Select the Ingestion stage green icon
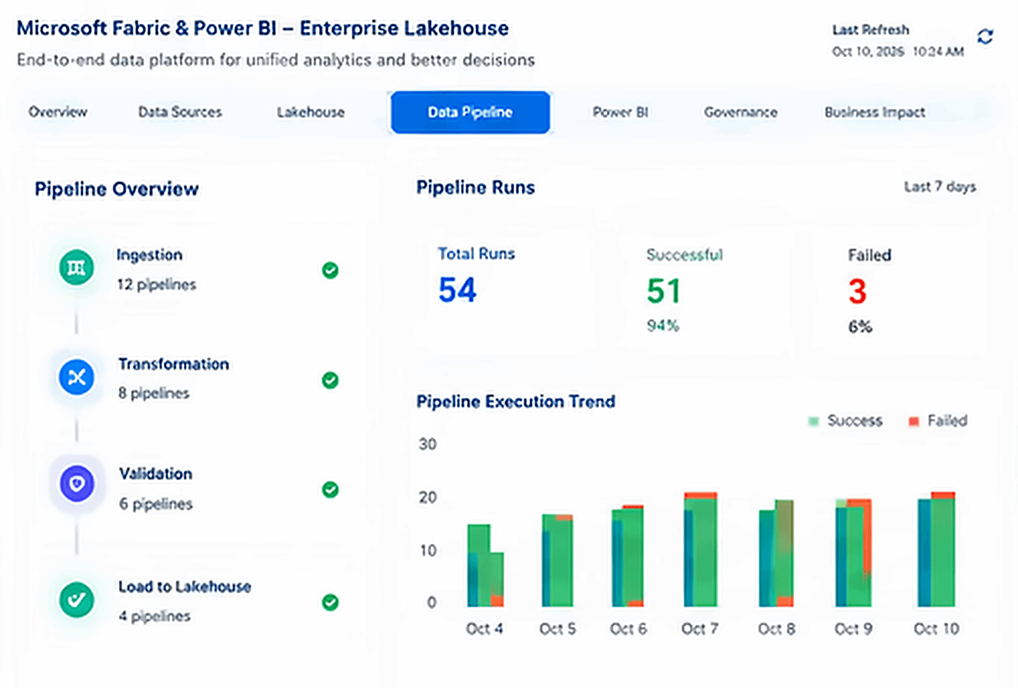The height and width of the screenshot is (688, 1018). (x=76, y=268)
